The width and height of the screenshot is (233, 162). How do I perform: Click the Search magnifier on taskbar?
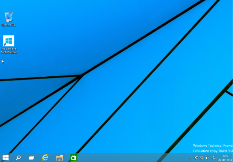pyautogui.click(x=18, y=158)
